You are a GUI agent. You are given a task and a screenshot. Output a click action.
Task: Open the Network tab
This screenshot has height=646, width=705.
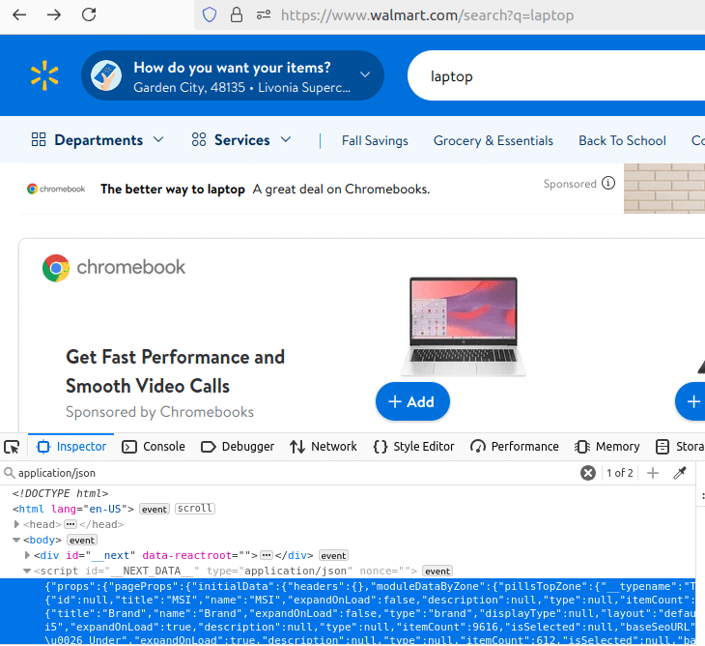point(323,447)
